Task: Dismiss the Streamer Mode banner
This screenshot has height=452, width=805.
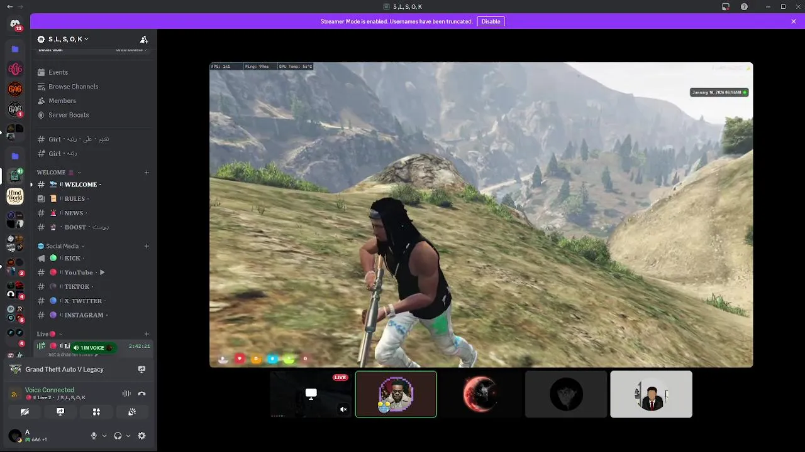Action: [x=794, y=21]
